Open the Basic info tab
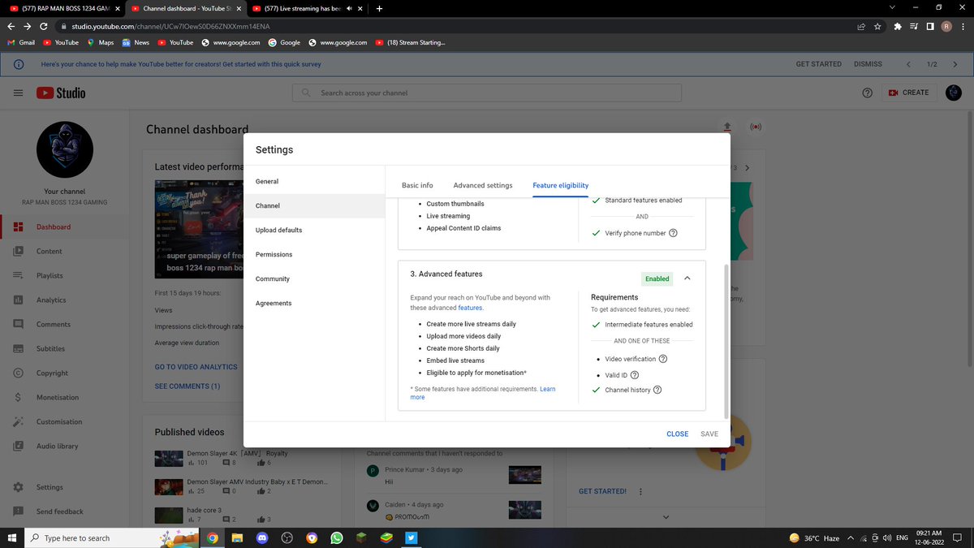 coord(417,186)
